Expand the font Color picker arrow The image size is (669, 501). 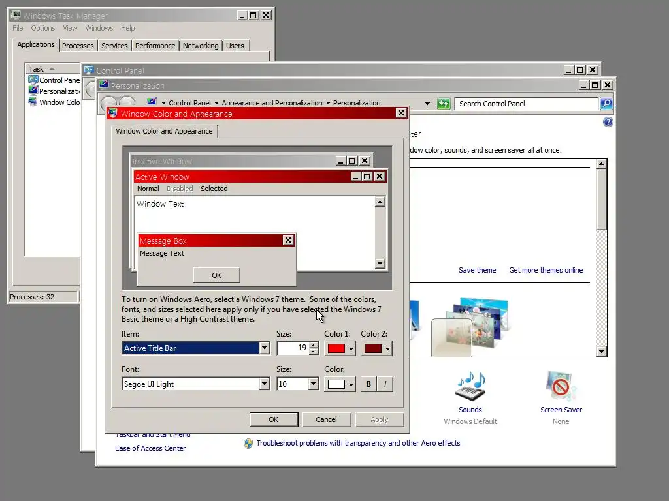[x=351, y=384]
